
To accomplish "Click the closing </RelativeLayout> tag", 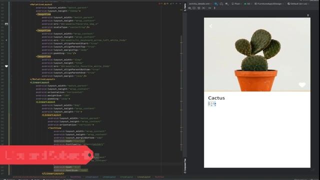I will click(x=42, y=79).
